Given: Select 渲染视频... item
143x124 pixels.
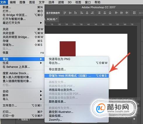Looking at the screenshot, I should click(x=76, y=116).
